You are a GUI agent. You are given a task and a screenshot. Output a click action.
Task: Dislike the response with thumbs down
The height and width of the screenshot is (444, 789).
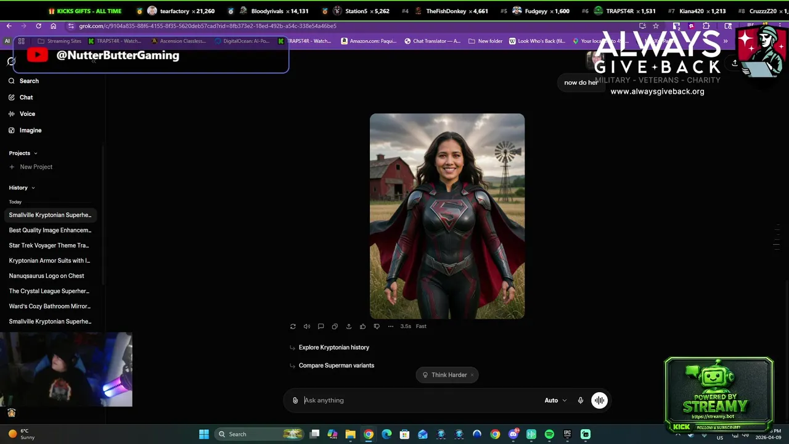pyautogui.click(x=377, y=326)
